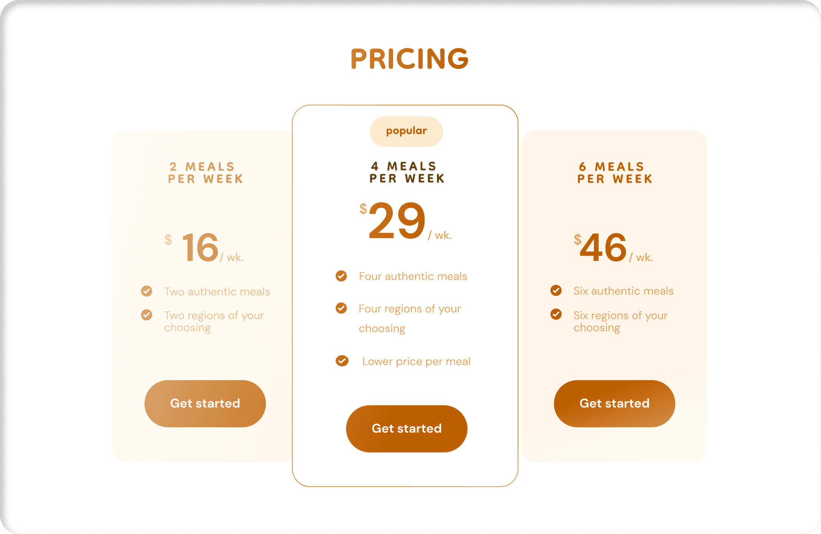Viewport: 821px width, 534px height.
Task: Click the checkmark beside Two authentic meals
Action: pos(147,291)
